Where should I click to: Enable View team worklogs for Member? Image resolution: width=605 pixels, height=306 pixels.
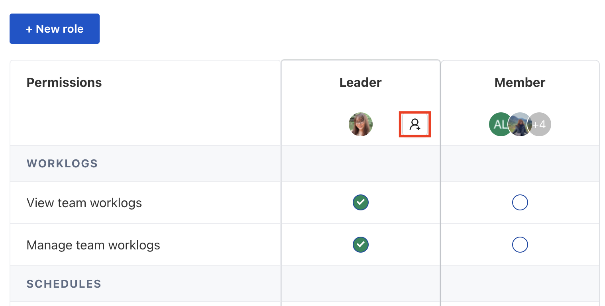pyautogui.click(x=520, y=202)
